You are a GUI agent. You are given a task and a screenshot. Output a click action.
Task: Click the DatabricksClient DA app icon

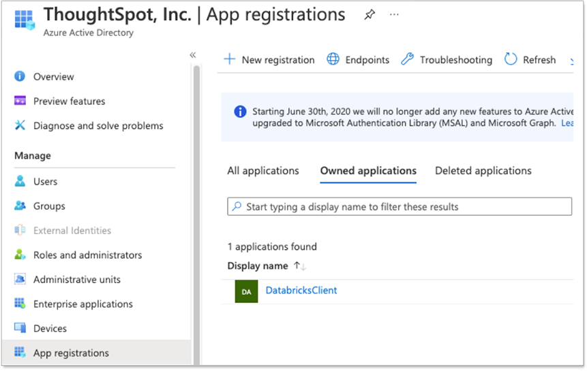coord(246,291)
